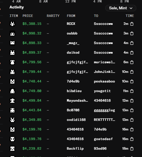Click the 12 PM chart axis label
The image size is (142, 157).
pos(71,1)
